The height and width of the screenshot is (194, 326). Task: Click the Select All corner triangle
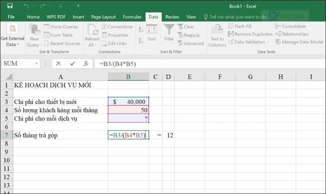(9, 77)
